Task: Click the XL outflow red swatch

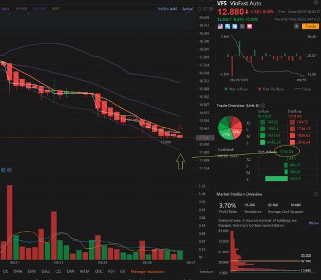Action: 292,122
